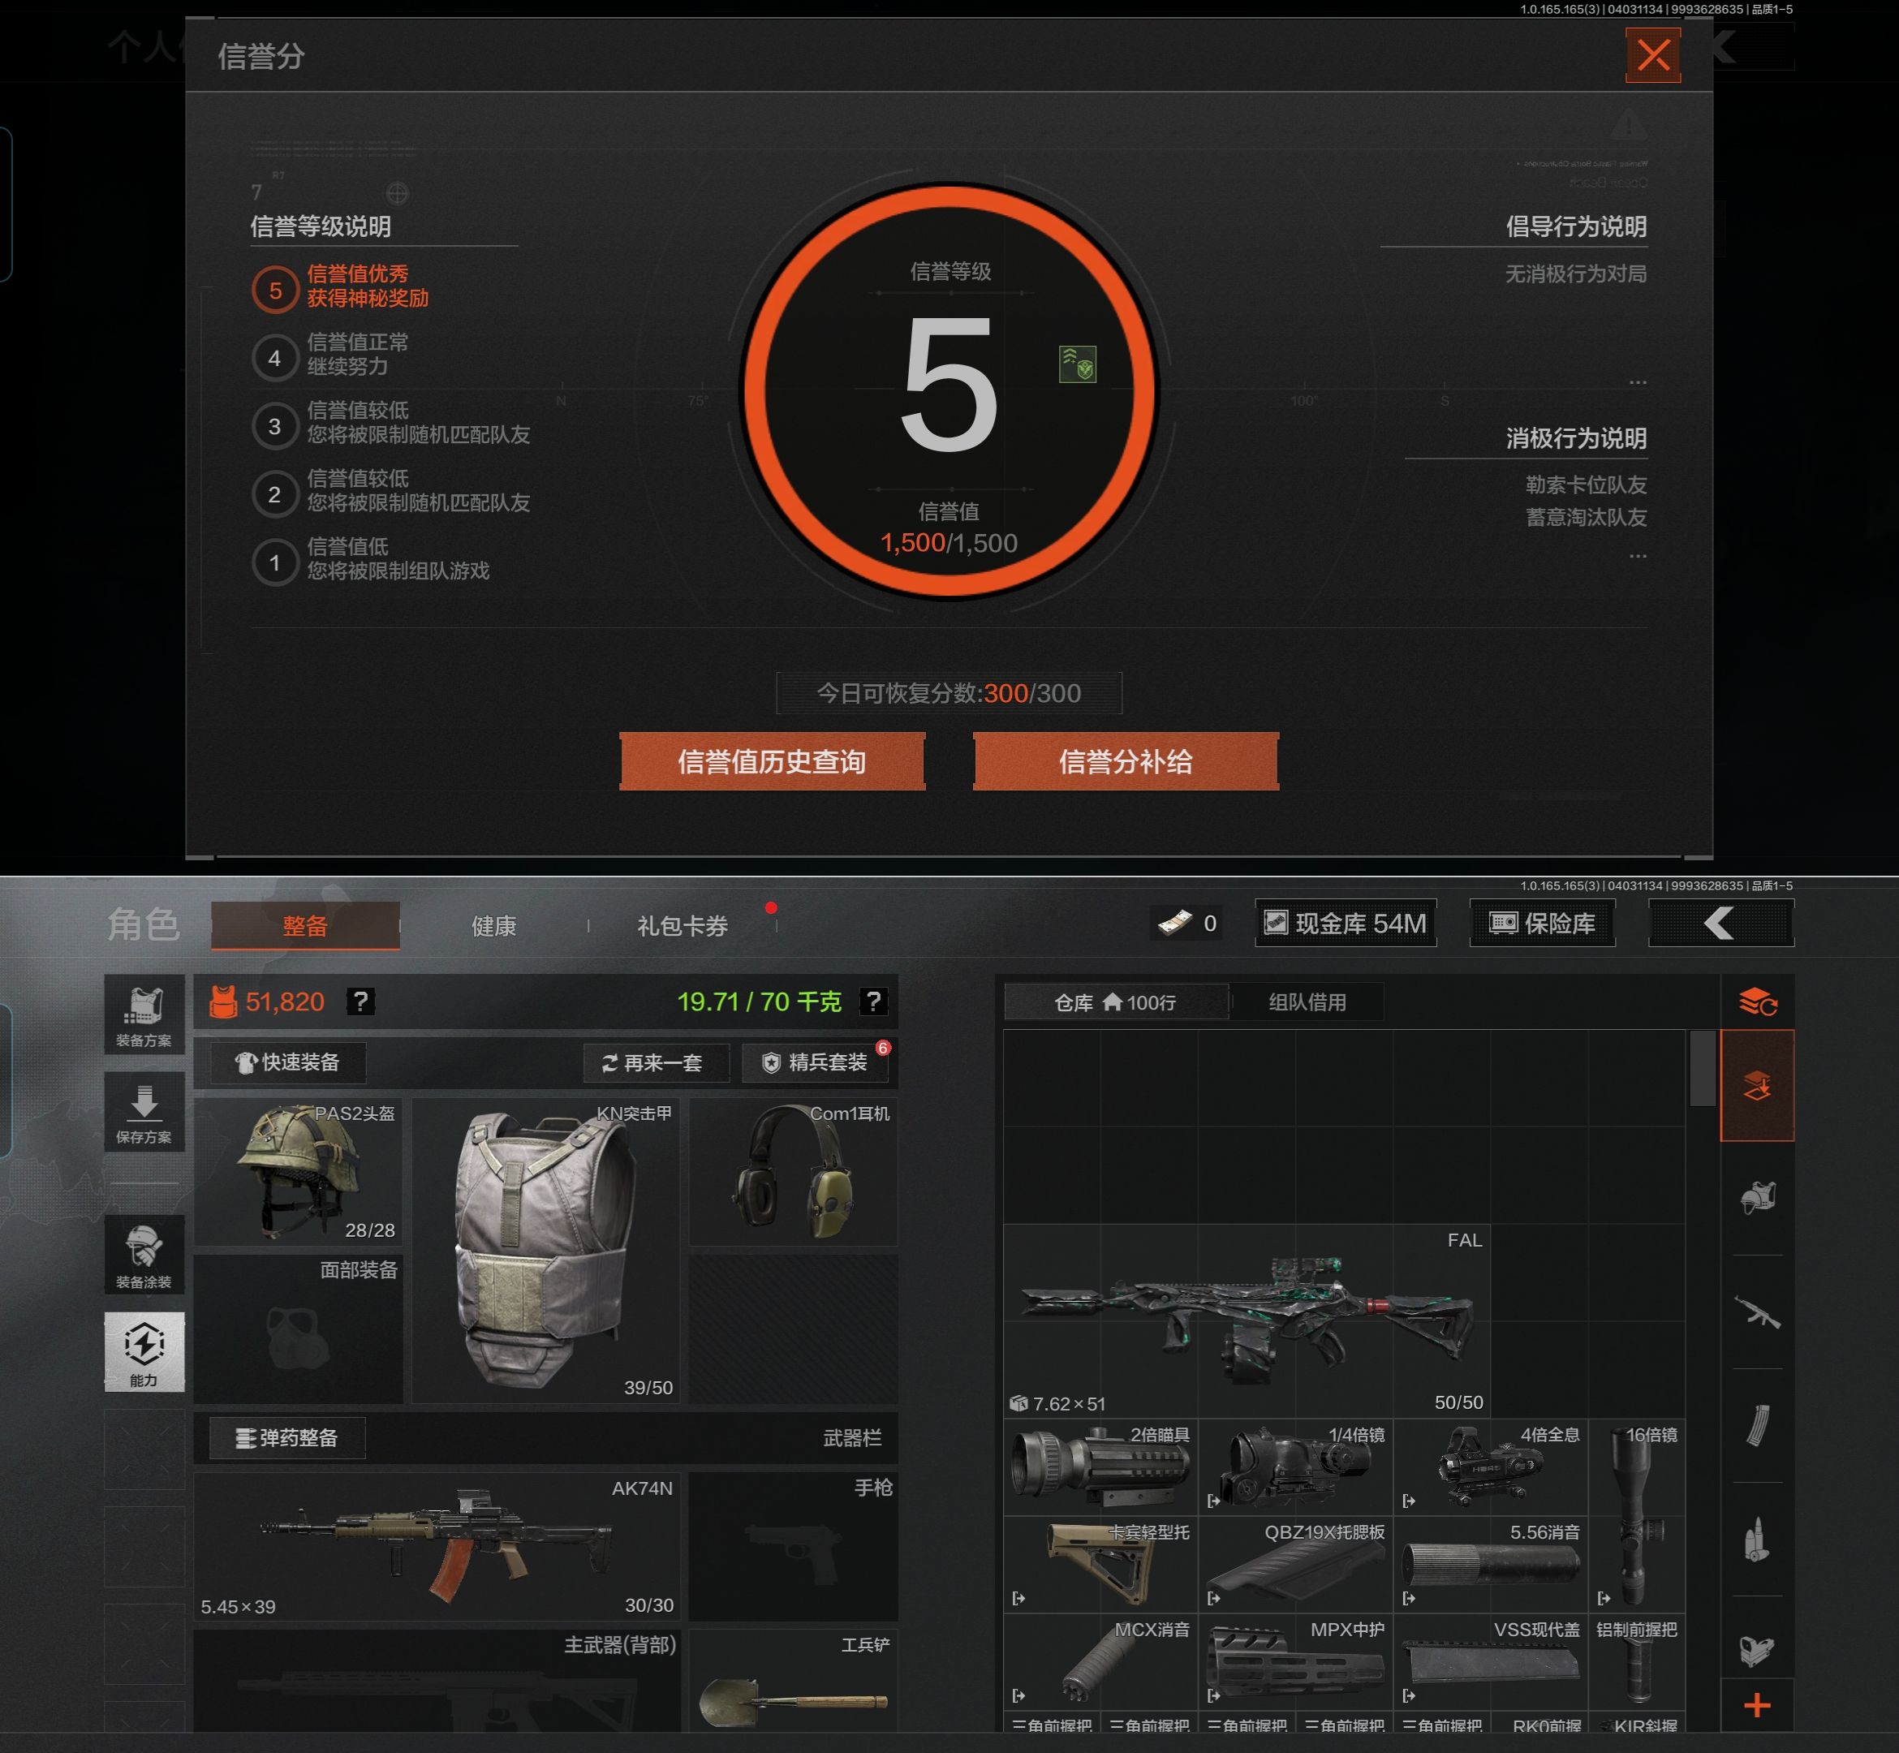Select the FAL rifle in the warehouse grid
Image resolution: width=1899 pixels, height=1753 pixels.
[1252, 1319]
